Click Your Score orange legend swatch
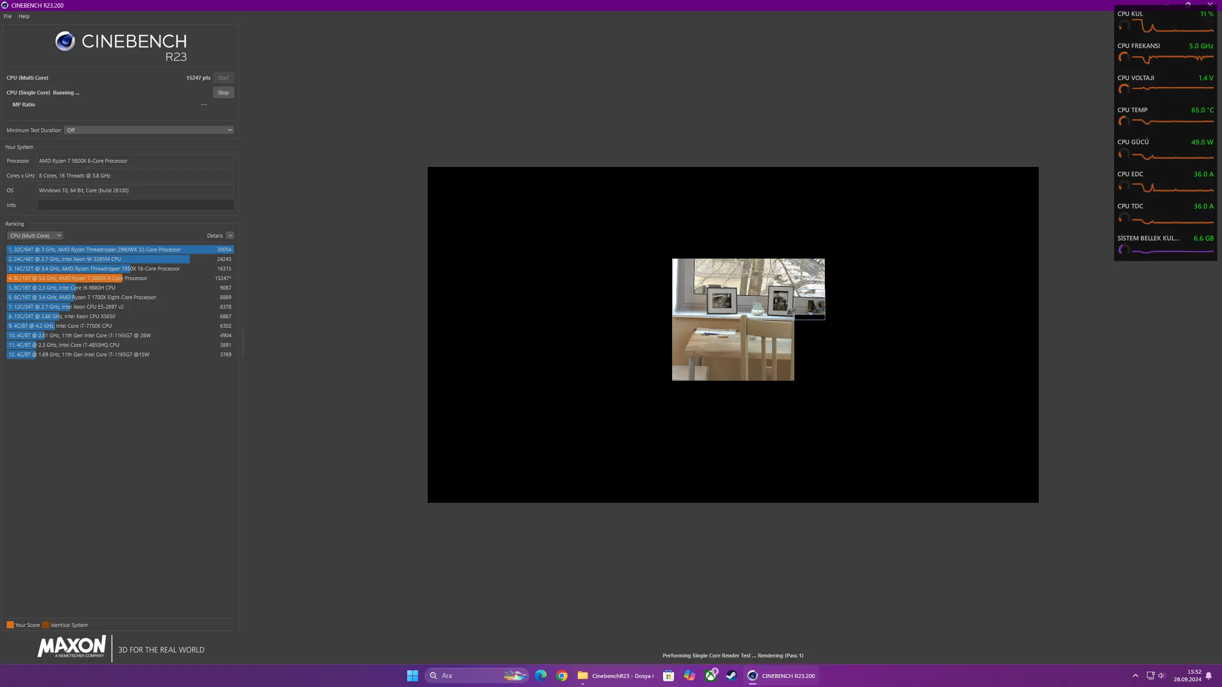Screen dimensions: 1222x687 pyautogui.click(x=10, y=625)
